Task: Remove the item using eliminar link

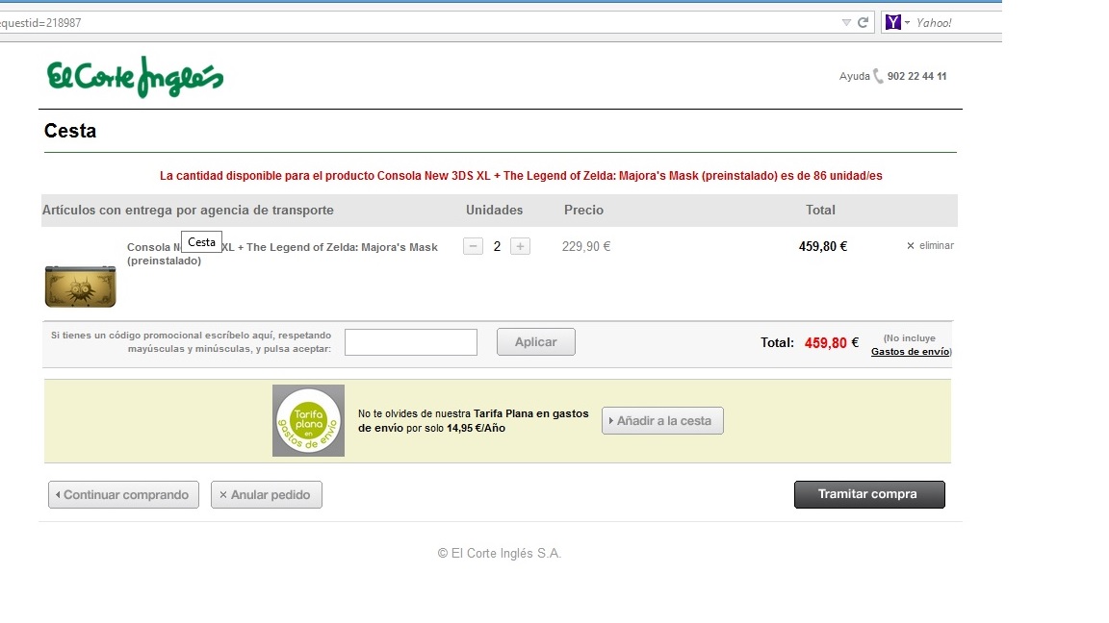Action: pyautogui.click(x=930, y=246)
